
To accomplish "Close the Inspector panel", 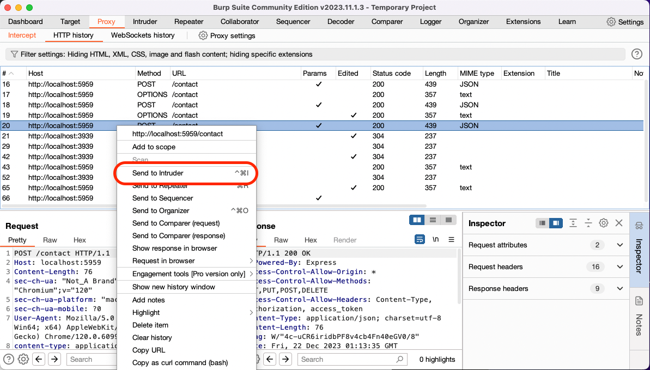I will [x=619, y=223].
